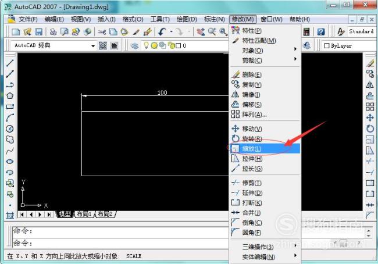
Task: Expand the 对象(O) submenu
Action: (265, 51)
